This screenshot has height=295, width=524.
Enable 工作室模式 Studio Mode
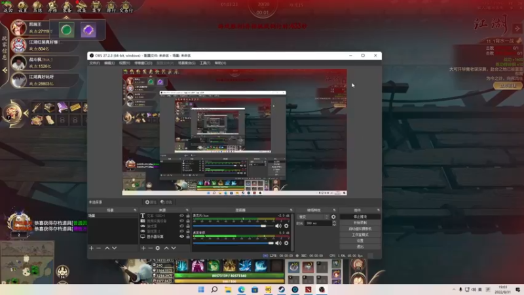tap(360, 235)
